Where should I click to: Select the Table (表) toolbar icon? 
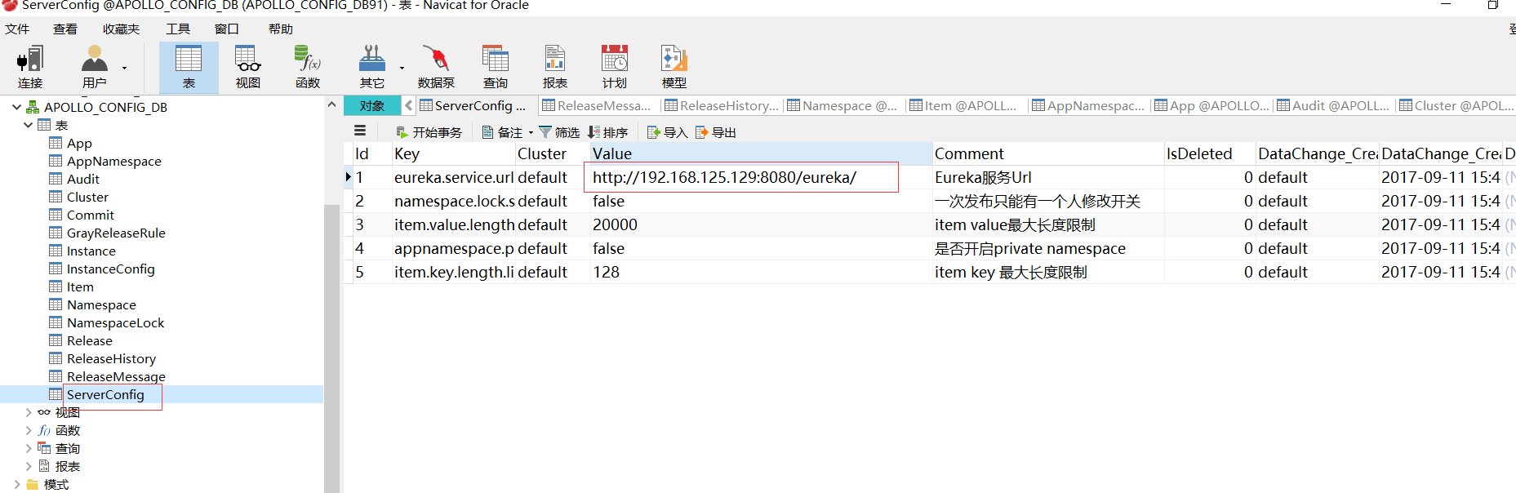pos(189,68)
